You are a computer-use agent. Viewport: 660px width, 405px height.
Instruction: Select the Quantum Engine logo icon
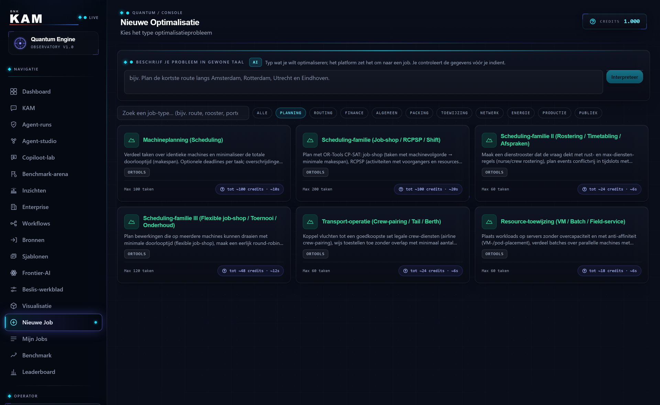point(20,43)
